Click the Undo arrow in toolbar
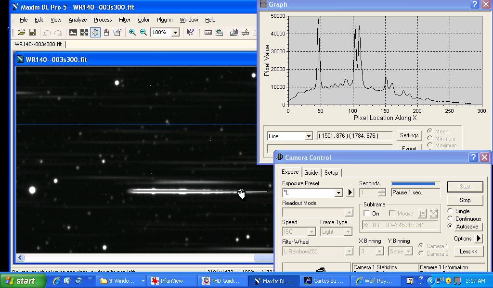The image size is (493, 288). click(x=47, y=32)
